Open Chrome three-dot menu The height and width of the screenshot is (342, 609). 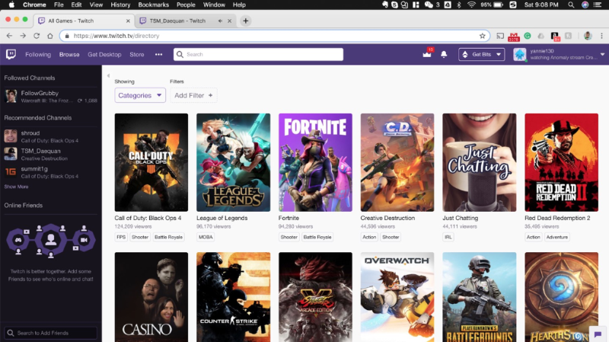coord(601,36)
